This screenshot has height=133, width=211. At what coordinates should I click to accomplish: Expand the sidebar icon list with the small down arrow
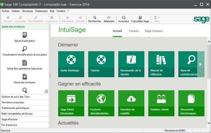click(x=46, y=91)
